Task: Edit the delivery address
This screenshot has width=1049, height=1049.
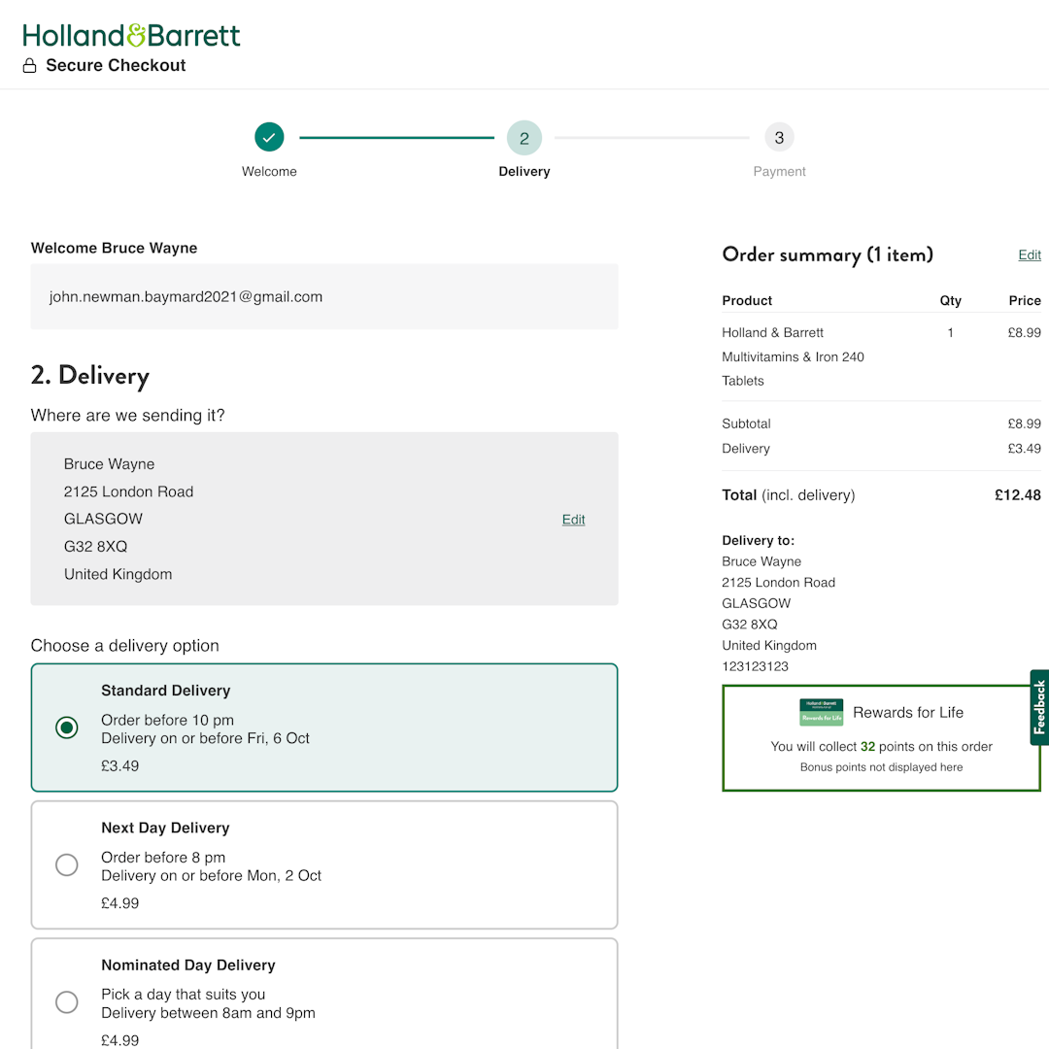Action: coord(573,519)
